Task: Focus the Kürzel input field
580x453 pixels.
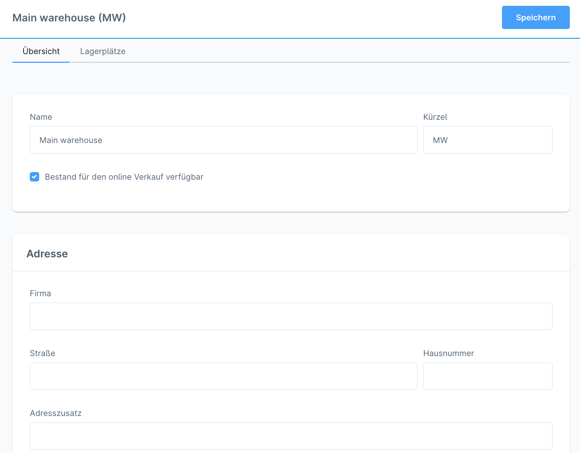Action: [x=488, y=140]
